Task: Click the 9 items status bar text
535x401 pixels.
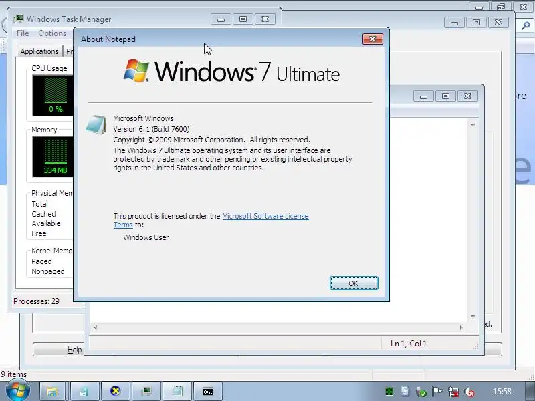Action: [13, 374]
